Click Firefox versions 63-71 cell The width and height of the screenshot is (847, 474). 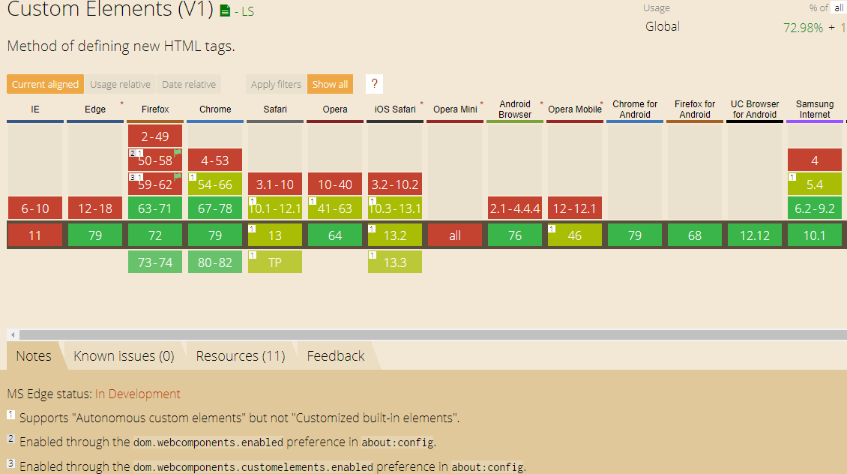point(155,208)
